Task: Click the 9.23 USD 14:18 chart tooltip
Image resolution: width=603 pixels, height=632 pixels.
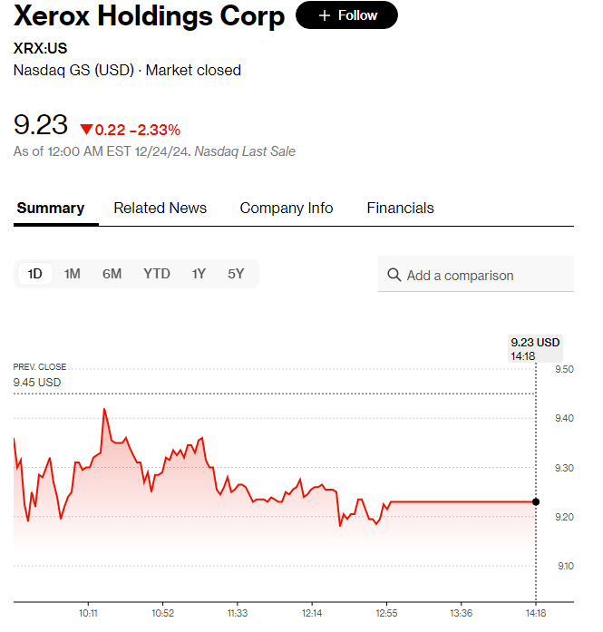Action: 535,349
